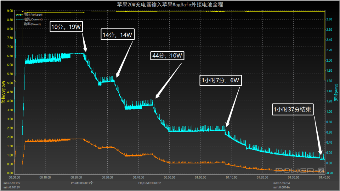Click the 01:30:00 time axis label
Viewport: 340px width, 191px height.
point(293,177)
